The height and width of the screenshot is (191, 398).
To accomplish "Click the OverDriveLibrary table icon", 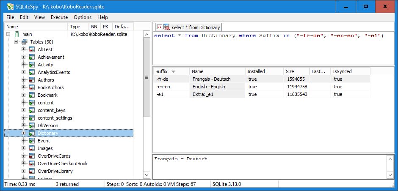I will [x=32, y=171].
